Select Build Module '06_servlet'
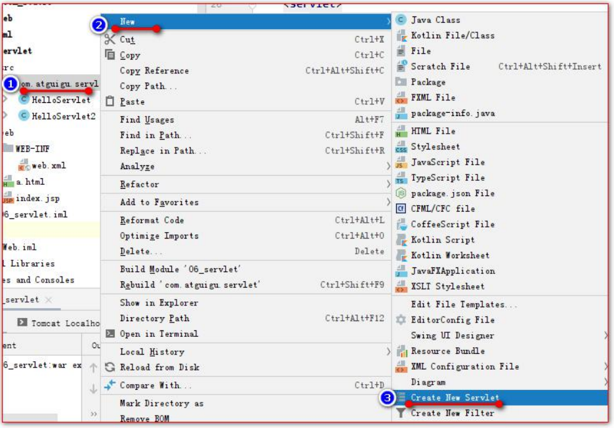The width and height of the screenshot is (614, 428). [x=246, y=269]
